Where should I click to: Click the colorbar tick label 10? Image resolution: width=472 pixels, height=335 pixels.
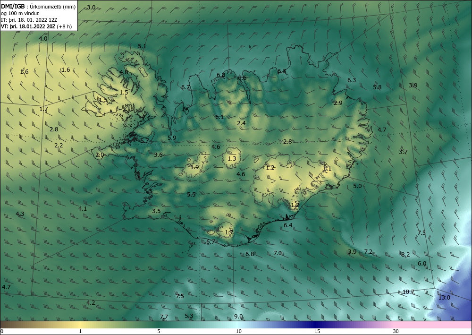coord(238,331)
